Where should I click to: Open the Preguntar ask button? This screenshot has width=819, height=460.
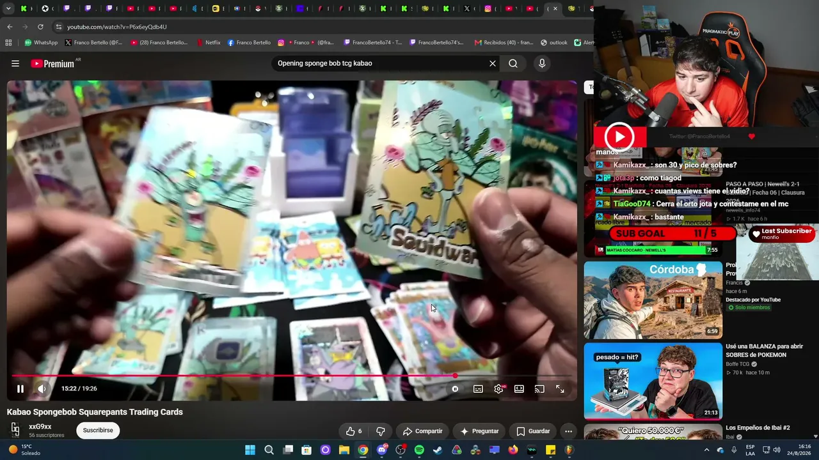click(479, 431)
